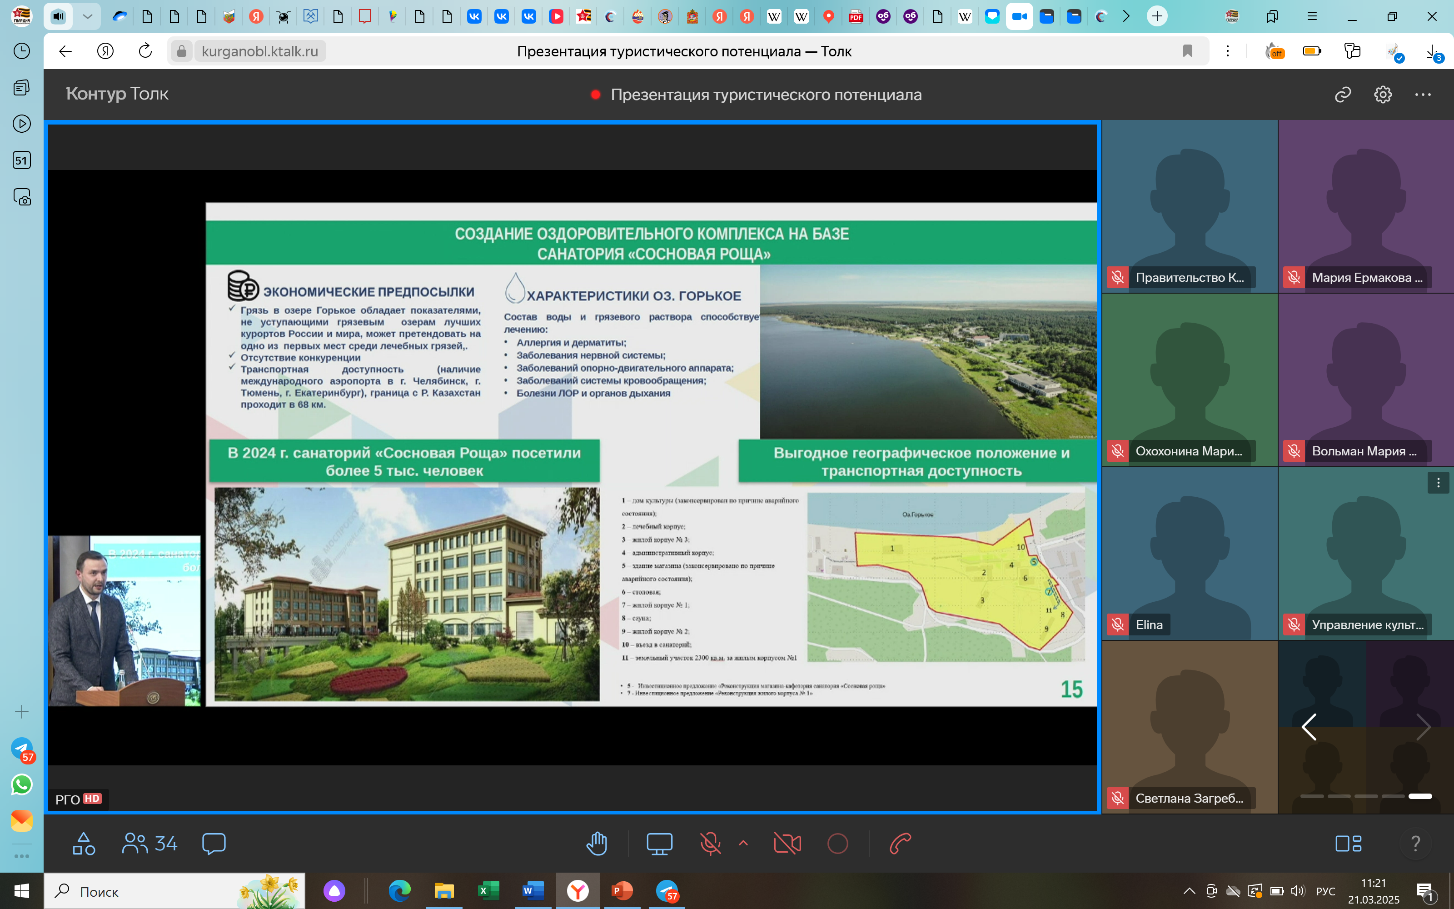The image size is (1454, 909).
Task: Turn on the camera
Action: point(787,844)
